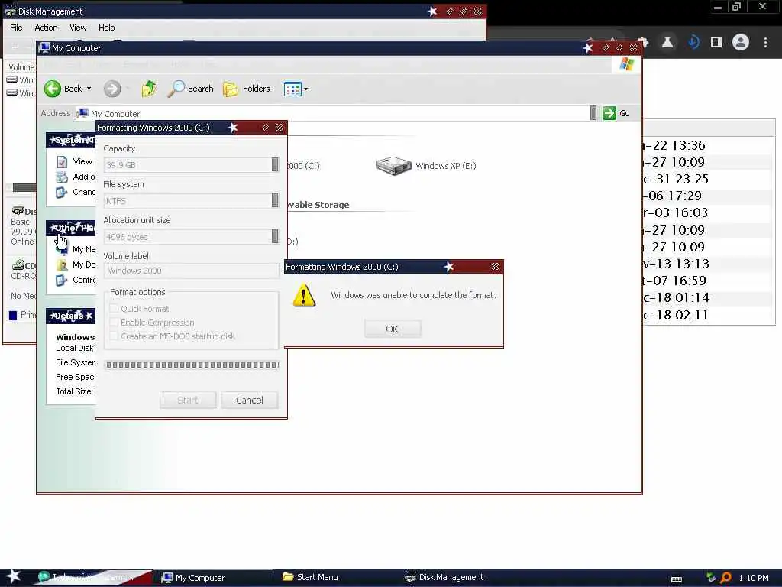Click the 23:25 timestamp in browser listing
The width and height of the screenshot is (782, 587).
[692, 179]
